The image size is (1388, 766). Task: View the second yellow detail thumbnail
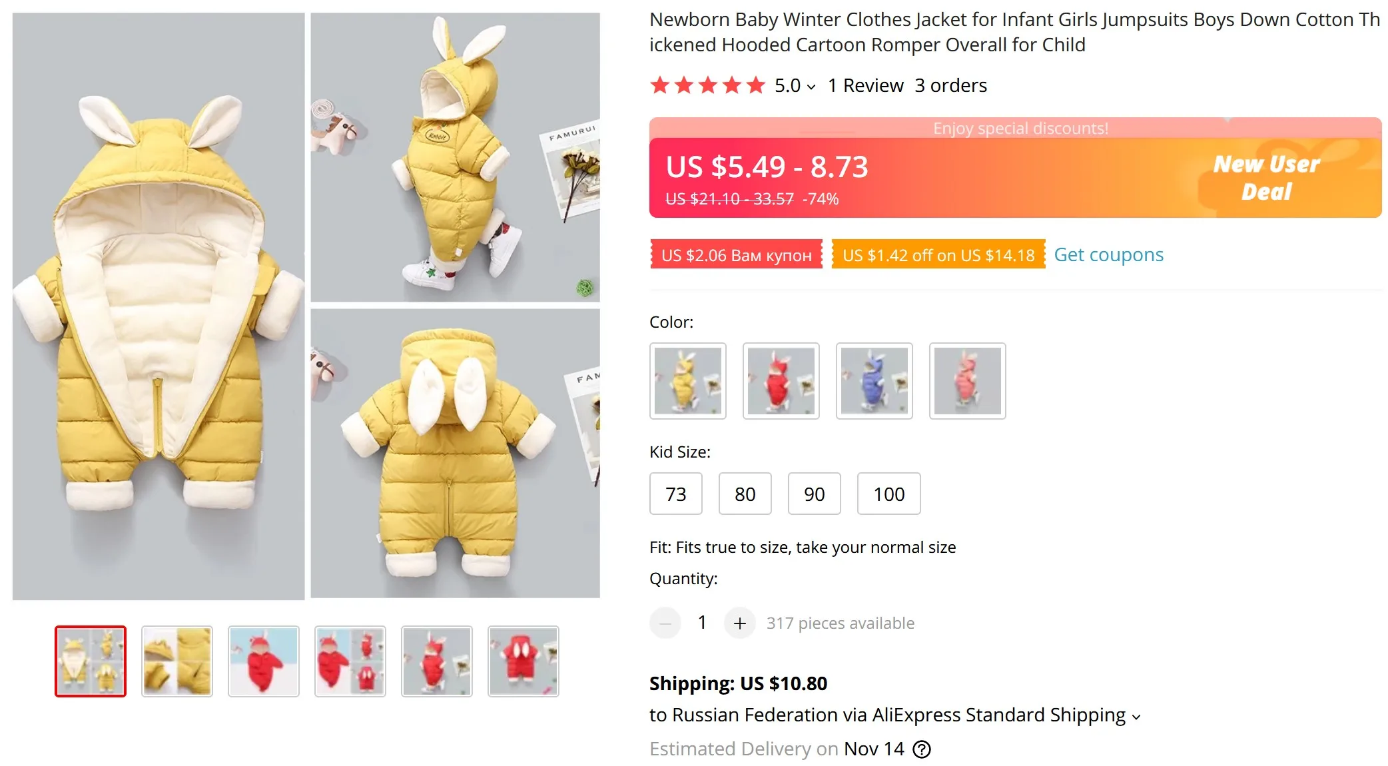[x=176, y=661]
